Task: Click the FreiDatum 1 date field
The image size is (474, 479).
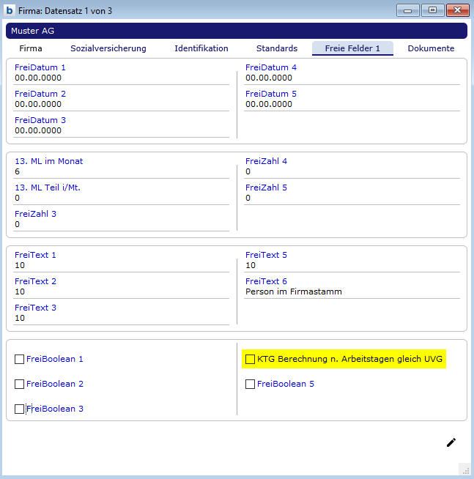Action: pyautogui.click(x=121, y=78)
